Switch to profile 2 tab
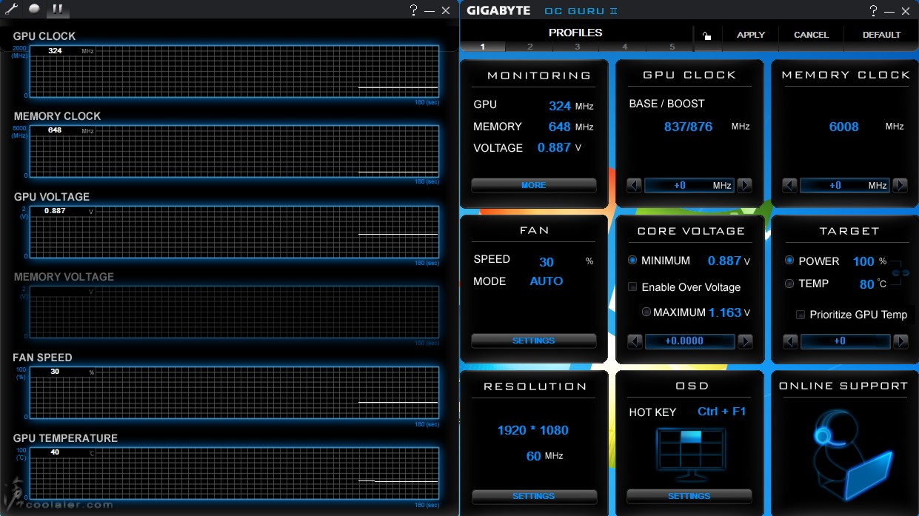 click(x=530, y=47)
